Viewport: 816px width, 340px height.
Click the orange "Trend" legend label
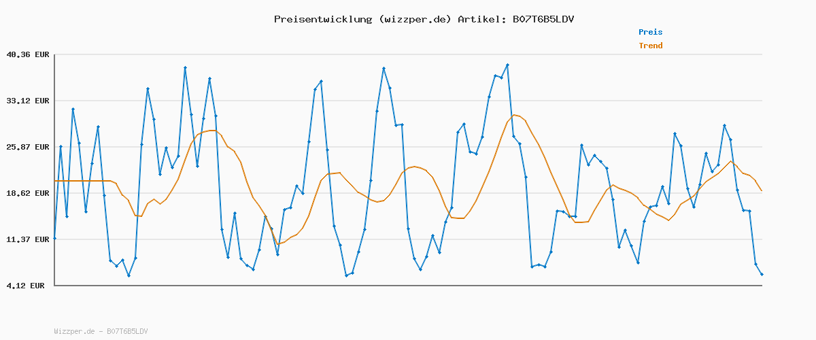point(650,46)
